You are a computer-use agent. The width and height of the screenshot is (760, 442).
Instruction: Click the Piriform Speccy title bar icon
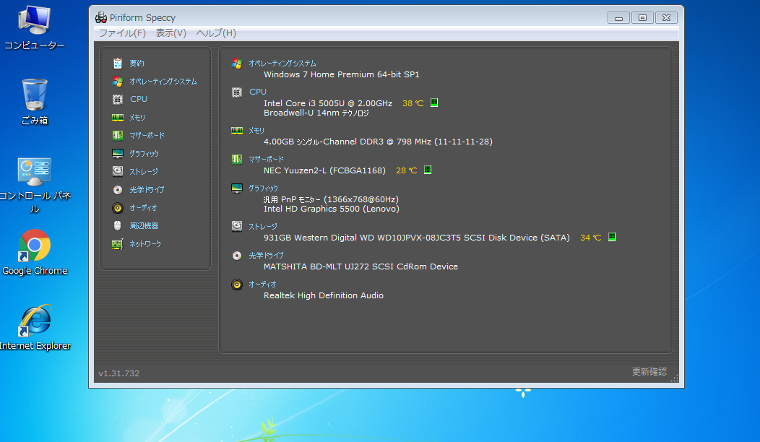[101, 17]
